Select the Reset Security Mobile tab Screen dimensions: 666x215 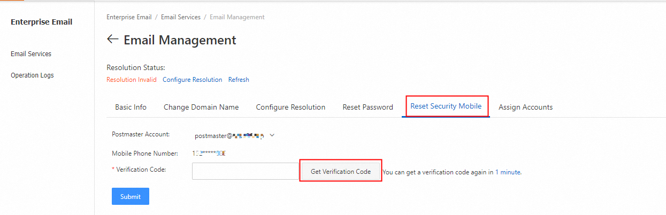[x=446, y=106]
